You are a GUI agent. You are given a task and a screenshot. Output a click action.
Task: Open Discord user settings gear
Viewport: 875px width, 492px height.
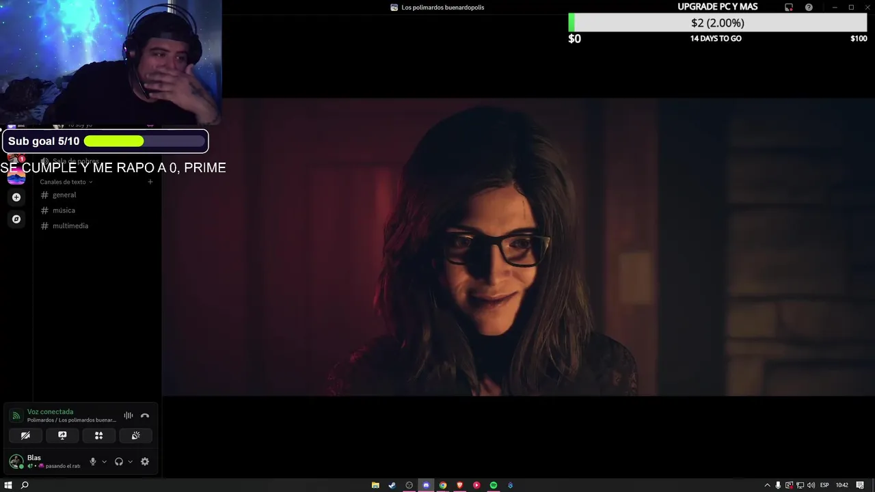pos(145,461)
